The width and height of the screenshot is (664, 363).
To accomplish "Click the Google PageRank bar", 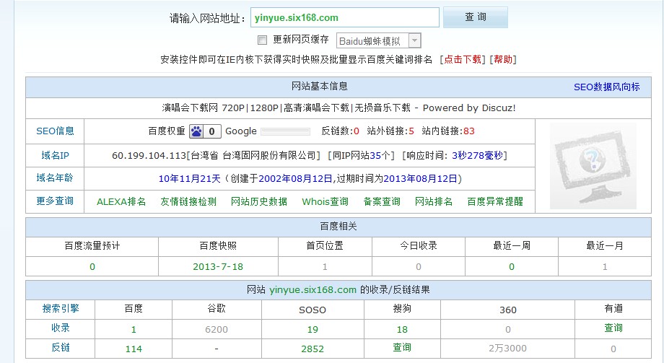I will point(285,132).
